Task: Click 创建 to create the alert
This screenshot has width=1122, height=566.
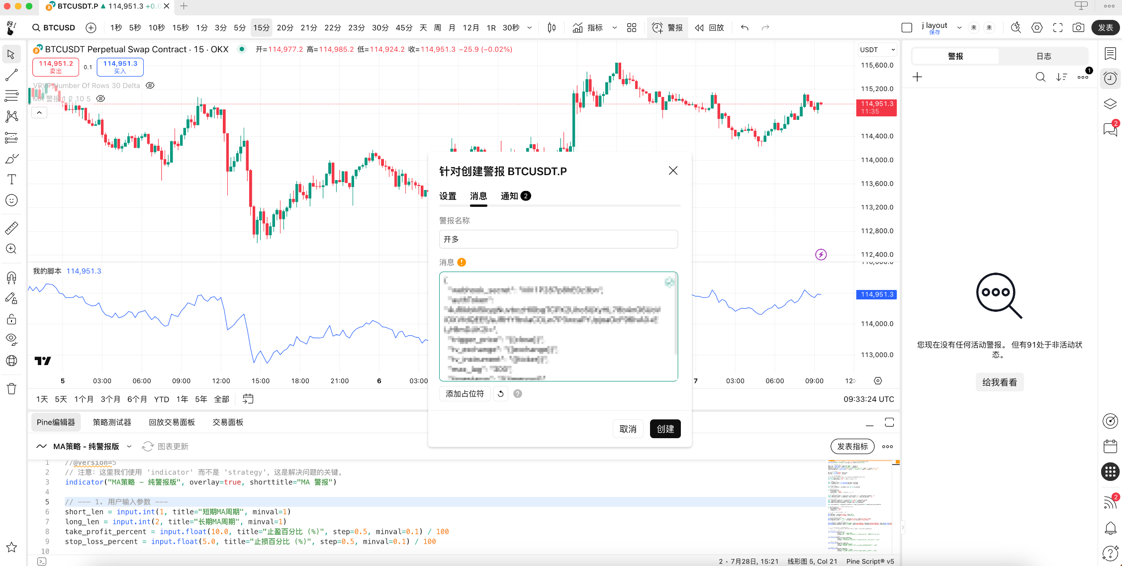Action: pyautogui.click(x=665, y=429)
